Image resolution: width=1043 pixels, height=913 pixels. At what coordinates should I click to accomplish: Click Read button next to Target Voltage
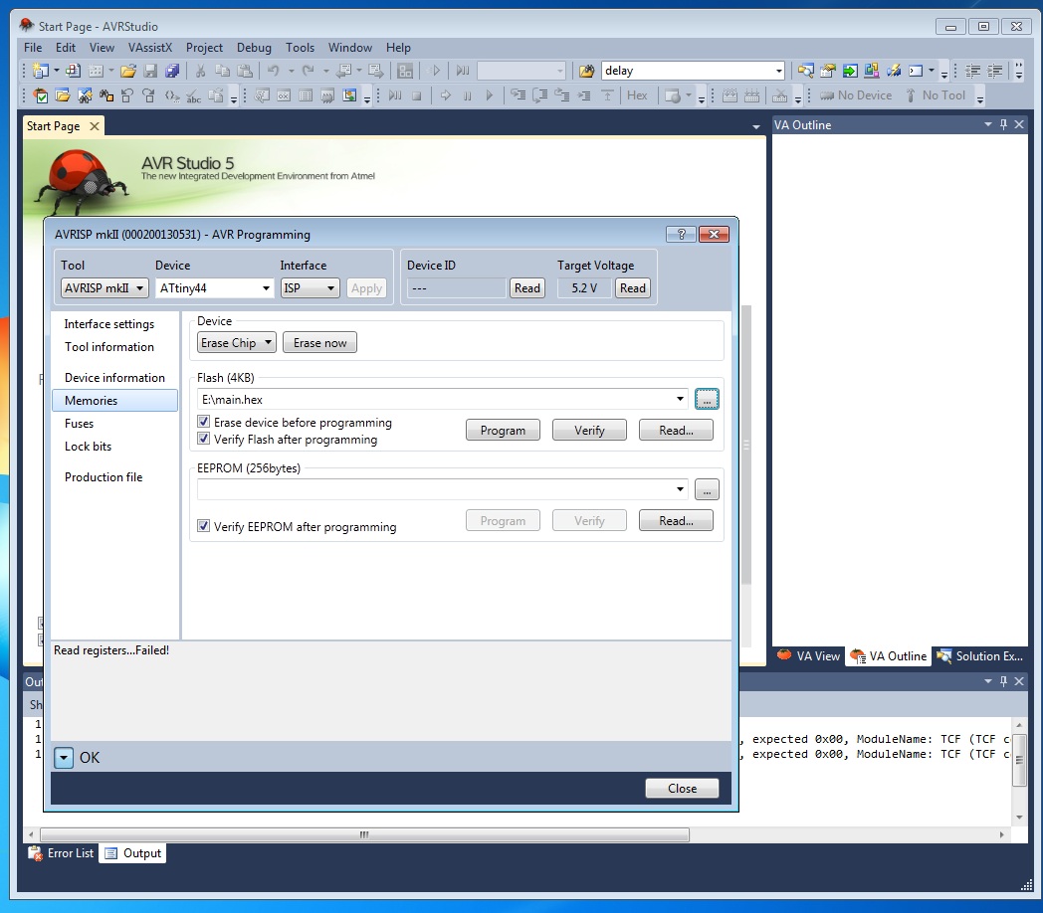633,288
